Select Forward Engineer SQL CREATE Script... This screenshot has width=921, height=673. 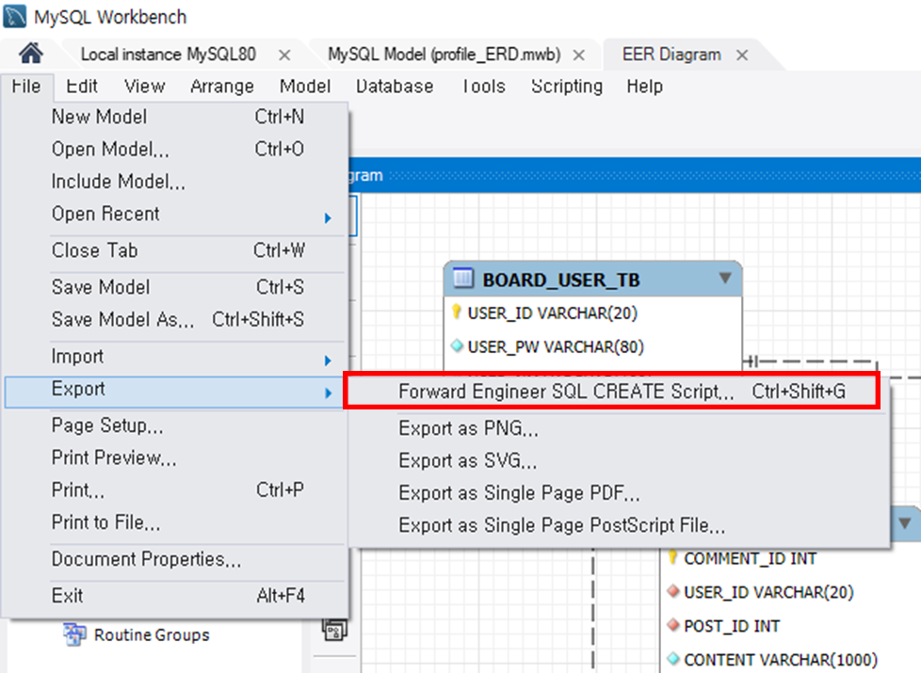pos(612,392)
